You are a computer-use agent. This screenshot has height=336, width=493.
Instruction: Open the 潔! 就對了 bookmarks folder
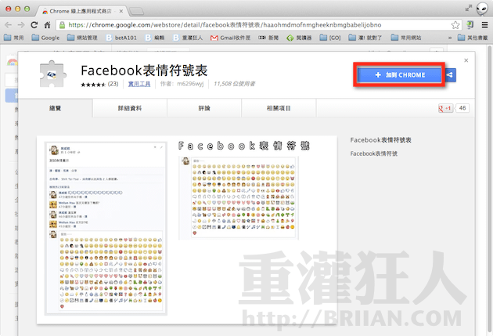(365, 38)
